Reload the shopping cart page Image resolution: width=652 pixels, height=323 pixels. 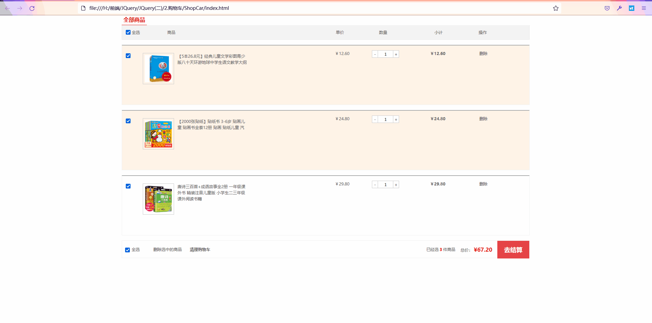tap(32, 8)
